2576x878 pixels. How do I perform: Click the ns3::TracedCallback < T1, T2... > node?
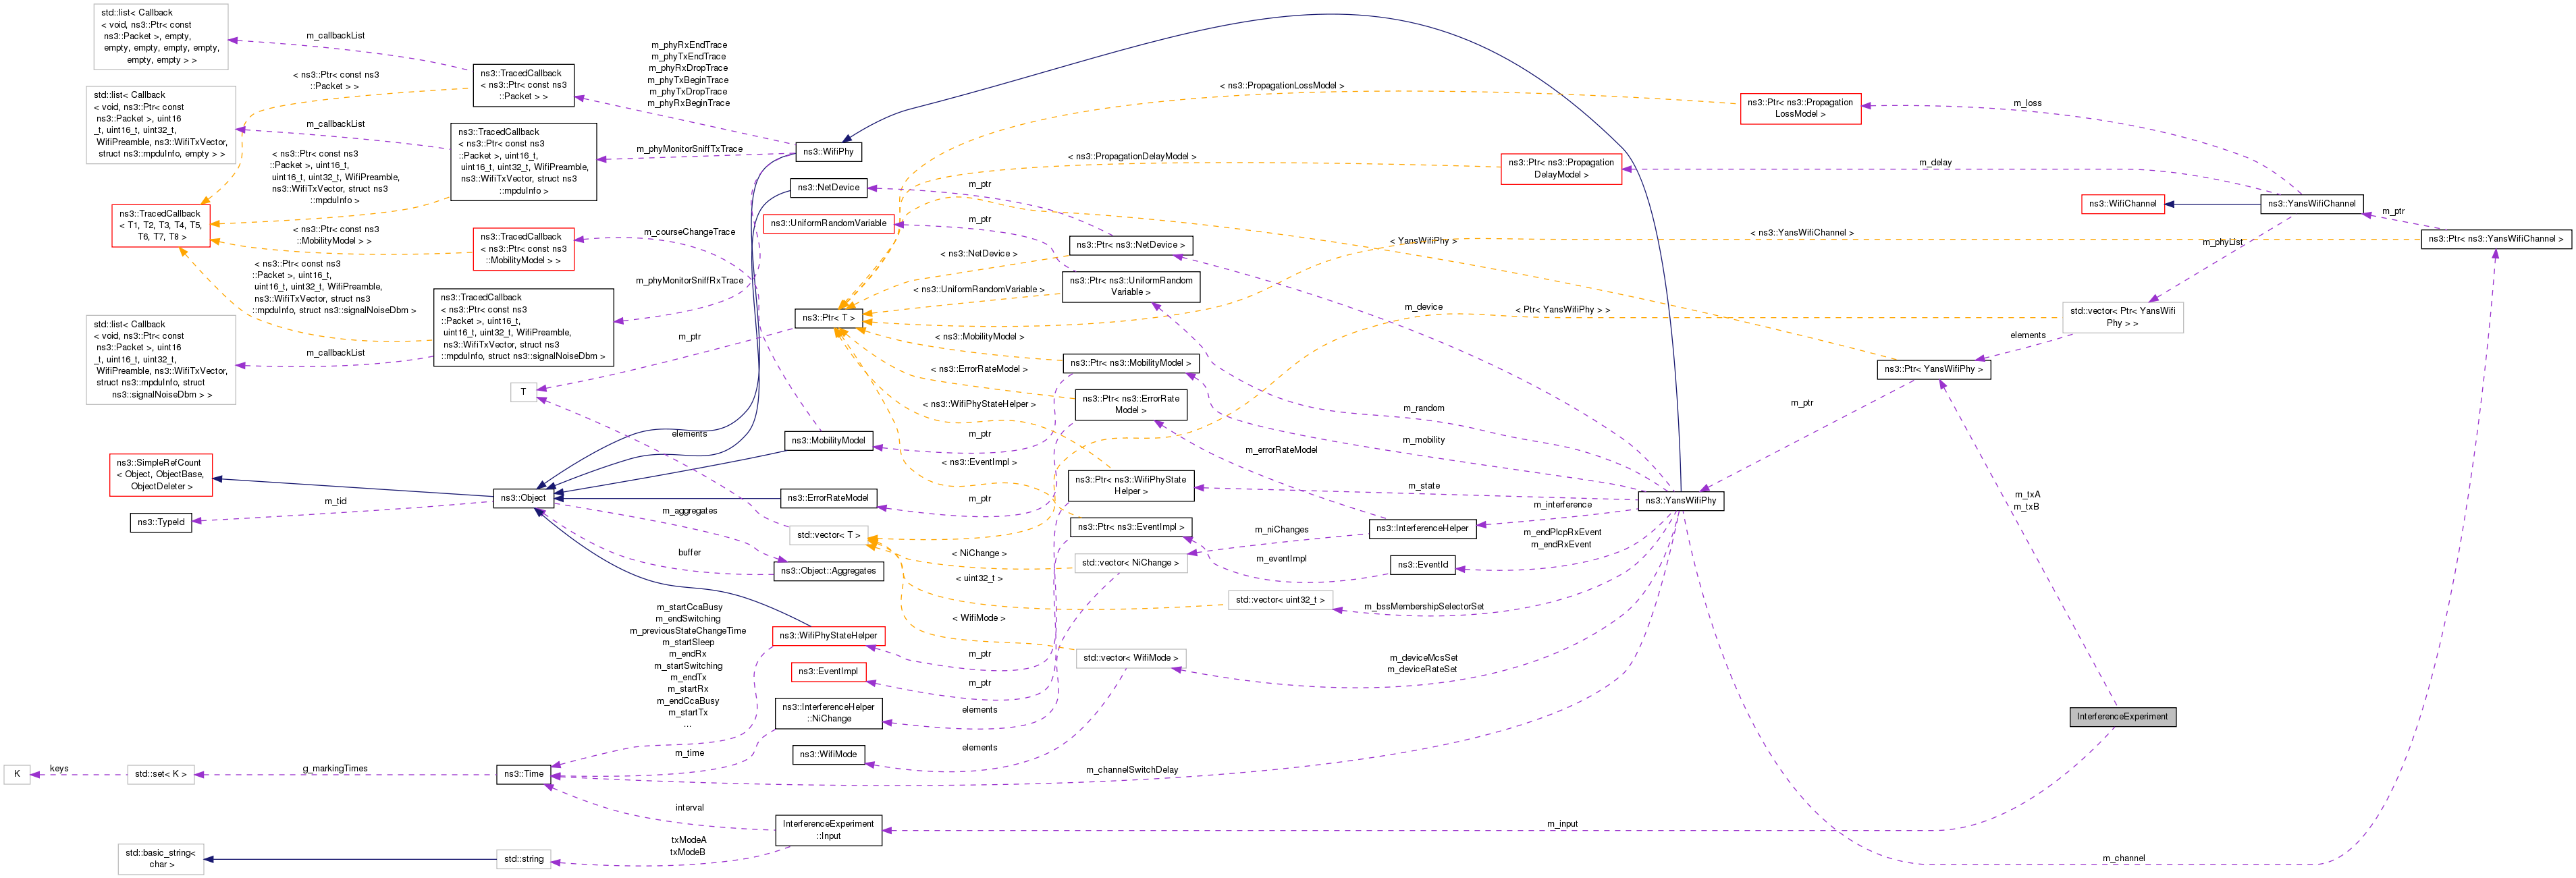tap(161, 226)
